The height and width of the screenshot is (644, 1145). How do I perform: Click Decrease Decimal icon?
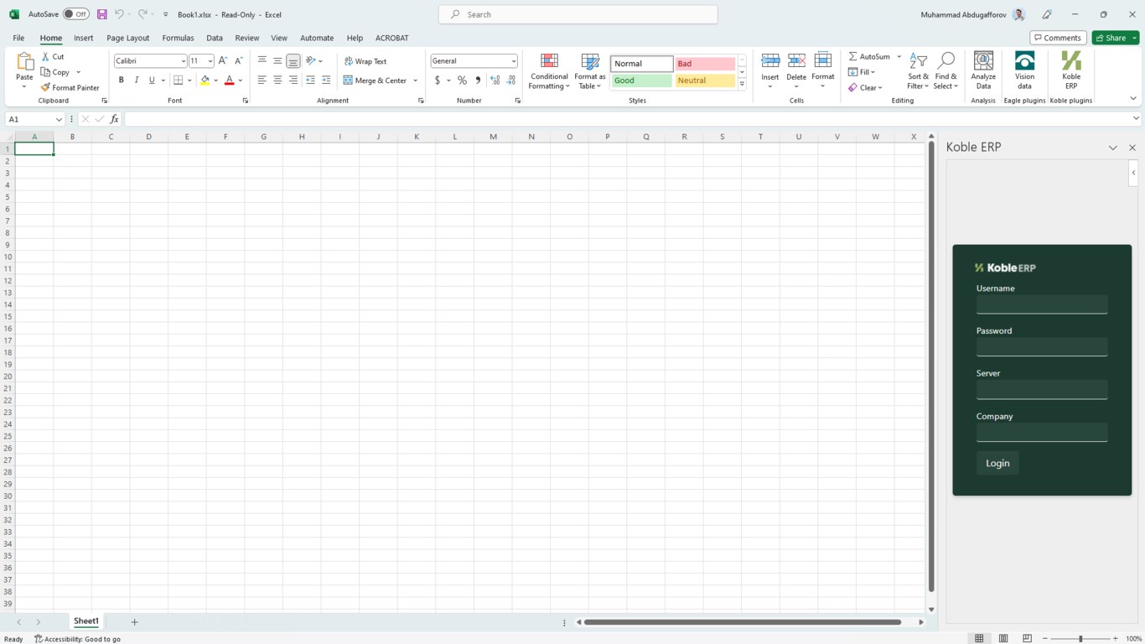(510, 80)
